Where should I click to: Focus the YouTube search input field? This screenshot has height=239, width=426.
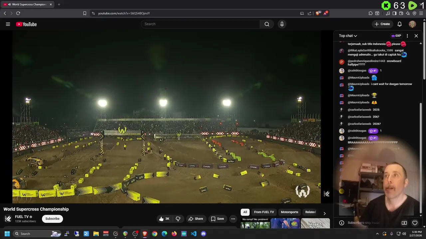click(200, 24)
